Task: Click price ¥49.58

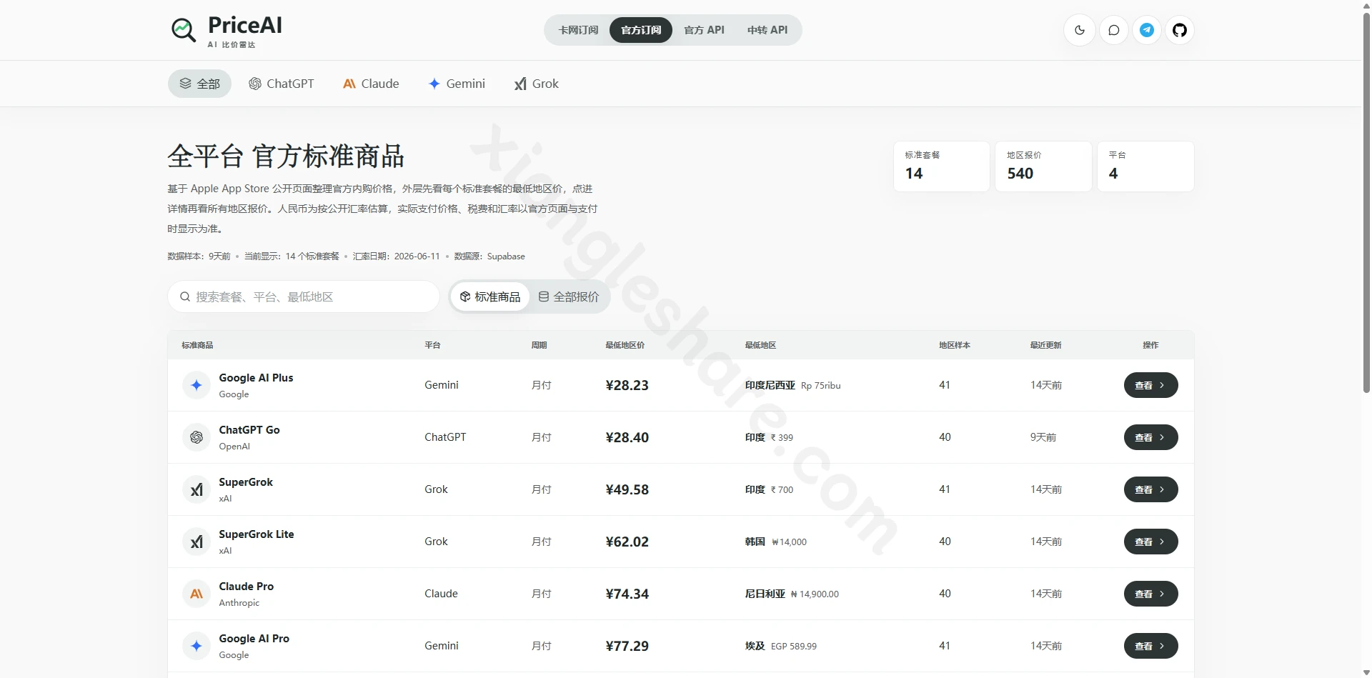Action: coord(627,489)
